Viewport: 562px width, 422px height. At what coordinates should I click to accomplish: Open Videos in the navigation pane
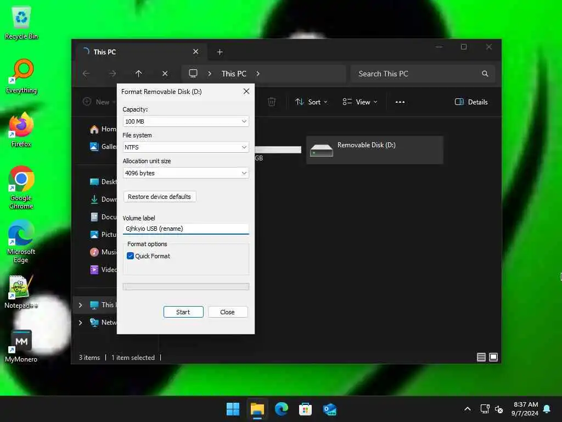103,269
